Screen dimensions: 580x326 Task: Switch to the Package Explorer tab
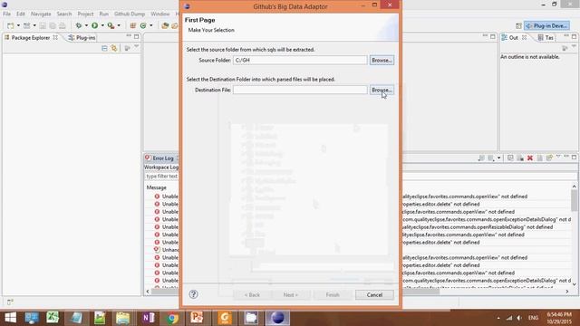pos(31,38)
